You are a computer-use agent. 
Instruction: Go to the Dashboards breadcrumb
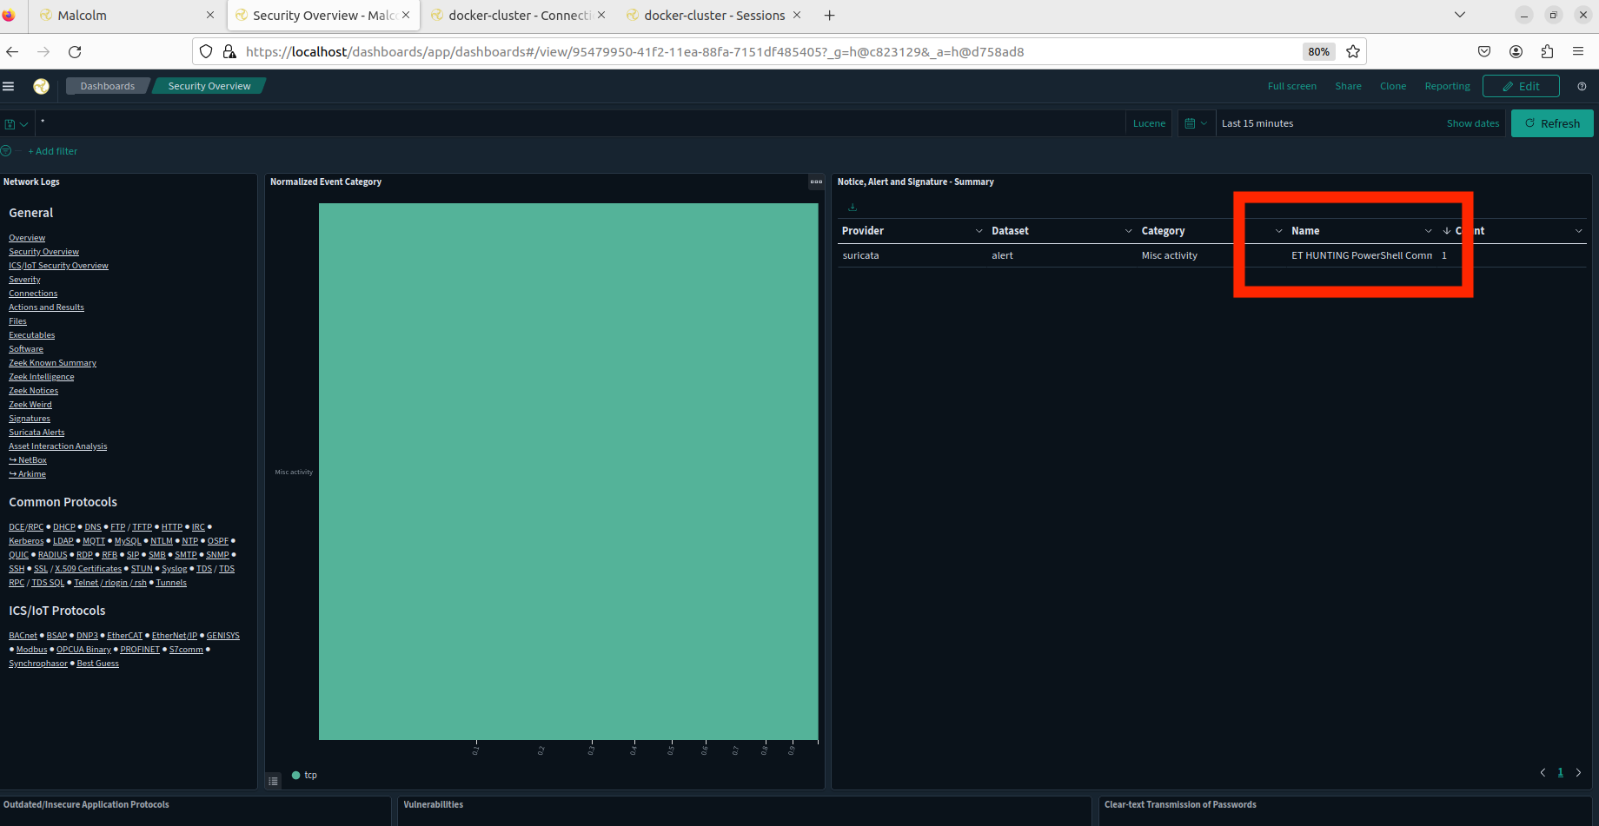coord(107,86)
